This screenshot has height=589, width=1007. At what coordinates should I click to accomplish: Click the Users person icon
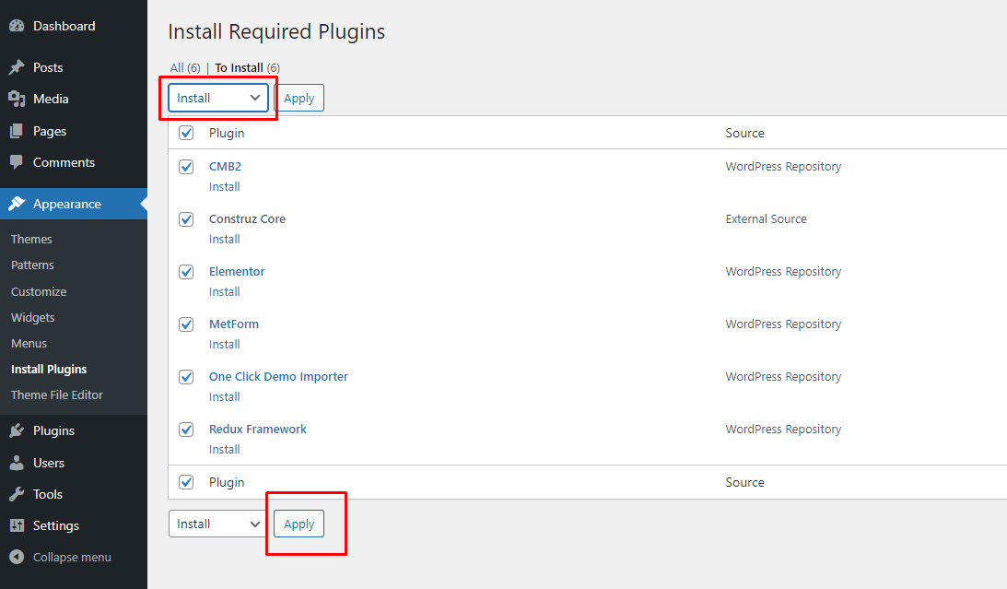click(17, 463)
